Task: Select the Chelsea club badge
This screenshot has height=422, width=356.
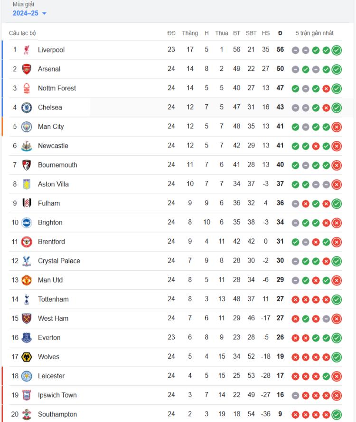Action: click(x=27, y=108)
